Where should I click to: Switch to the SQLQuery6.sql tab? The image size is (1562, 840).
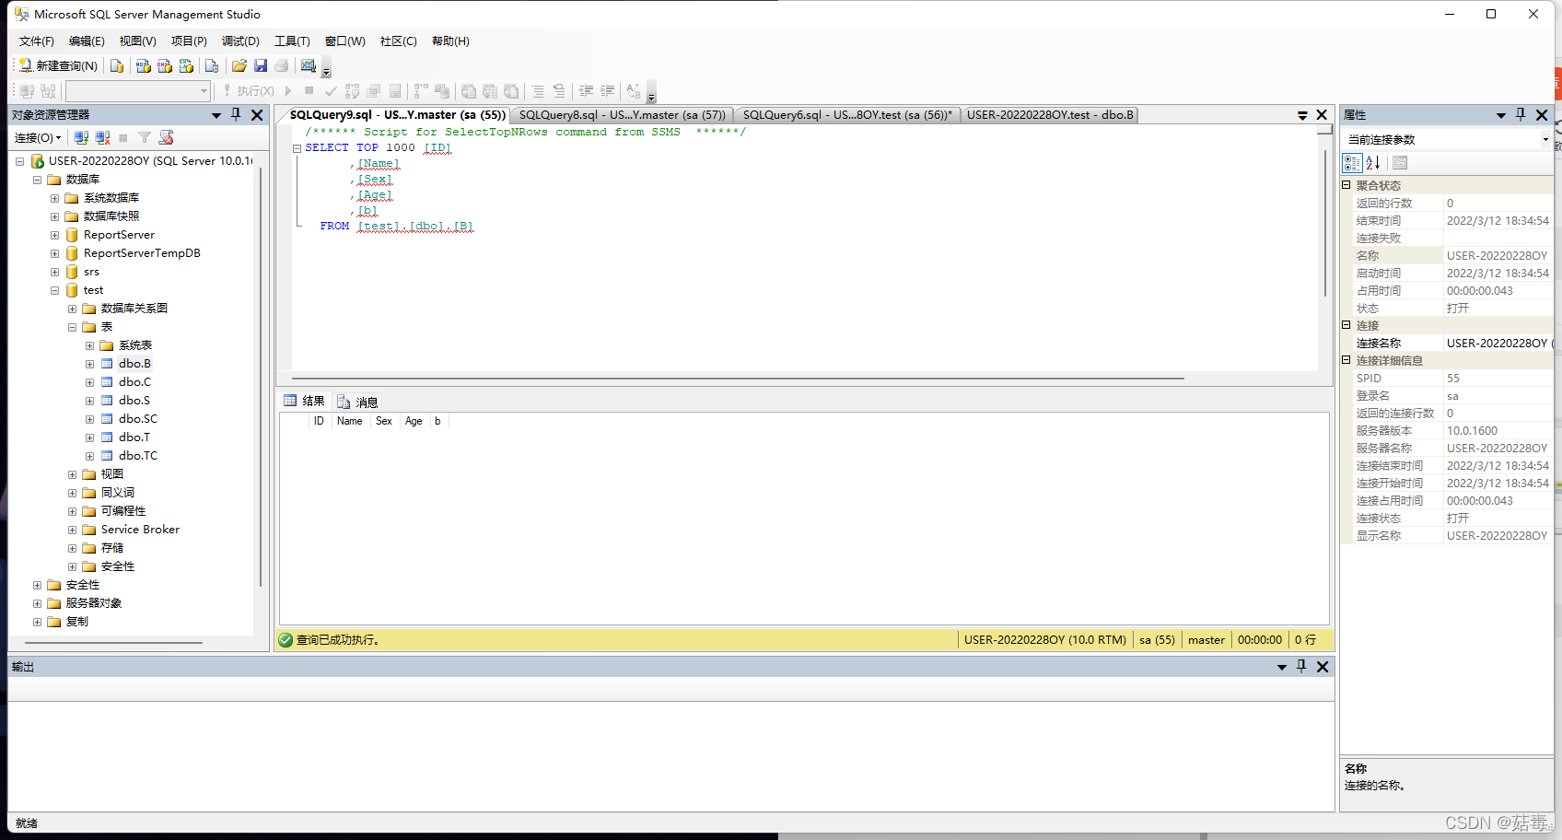(847, 115)
